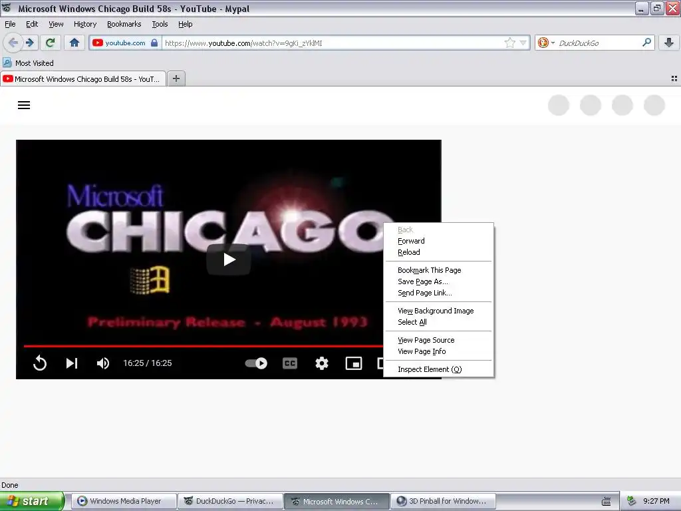The width and height of the screenshot is (681, 511).
Task: Open the Help menu
Action: (185, 24)
